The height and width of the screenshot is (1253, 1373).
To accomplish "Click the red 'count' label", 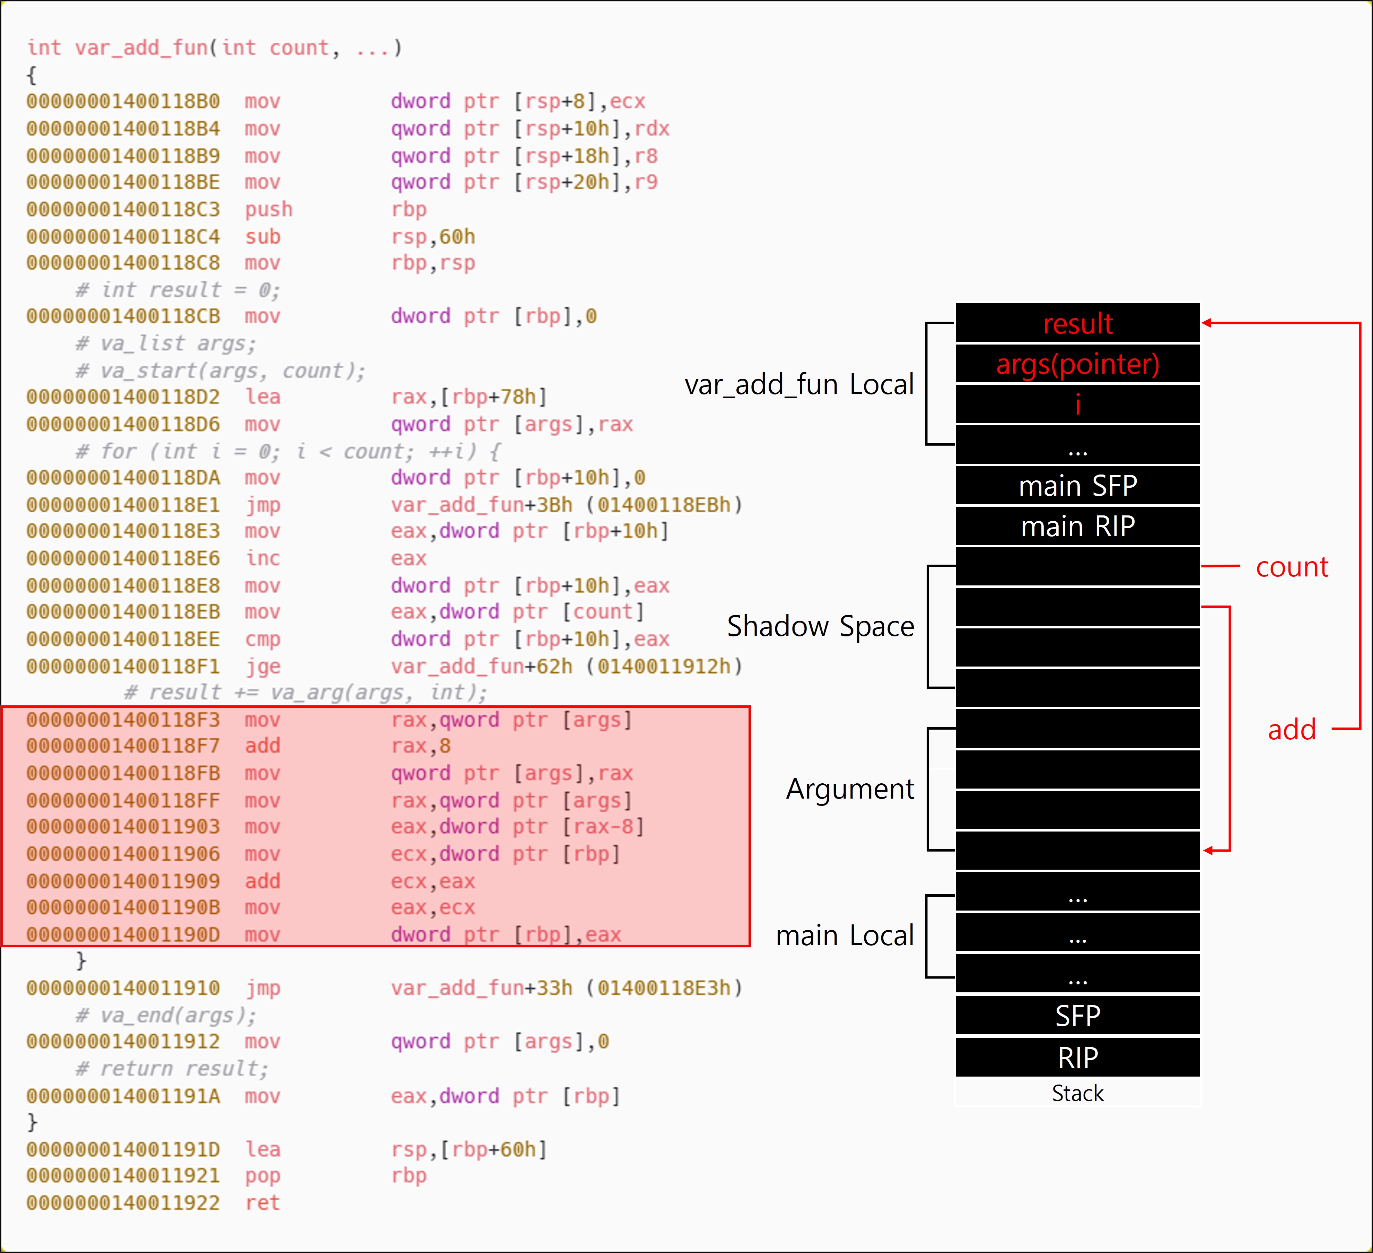I will click(x=1291, y=567).
